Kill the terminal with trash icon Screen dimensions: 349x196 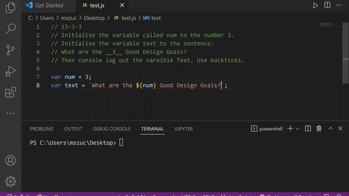pyautogui.click(x=319, y=128)
